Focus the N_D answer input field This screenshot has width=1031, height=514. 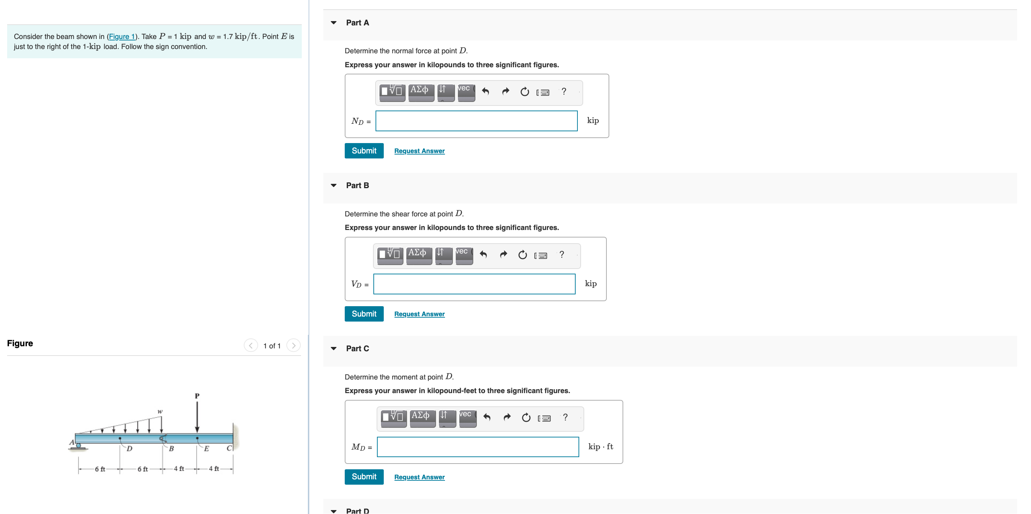tap(476, 121)
